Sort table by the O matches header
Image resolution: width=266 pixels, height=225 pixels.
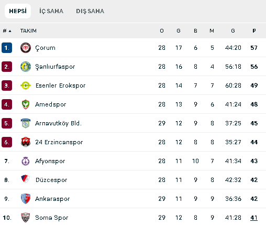coord(162,31)
